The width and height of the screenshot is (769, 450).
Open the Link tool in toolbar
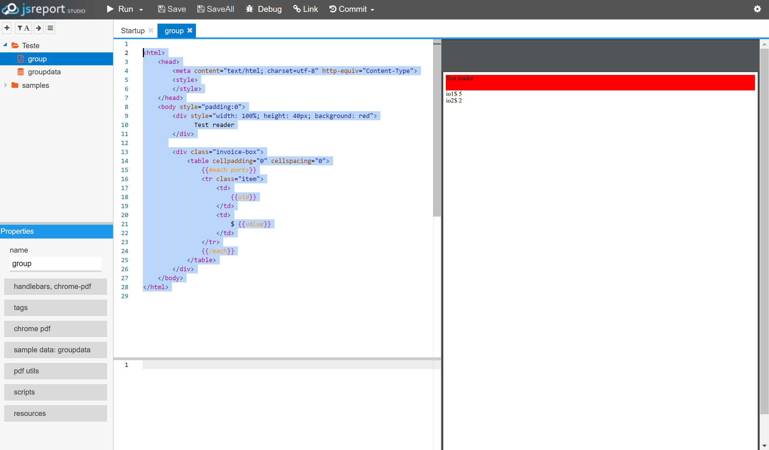[x=297, y=9]
